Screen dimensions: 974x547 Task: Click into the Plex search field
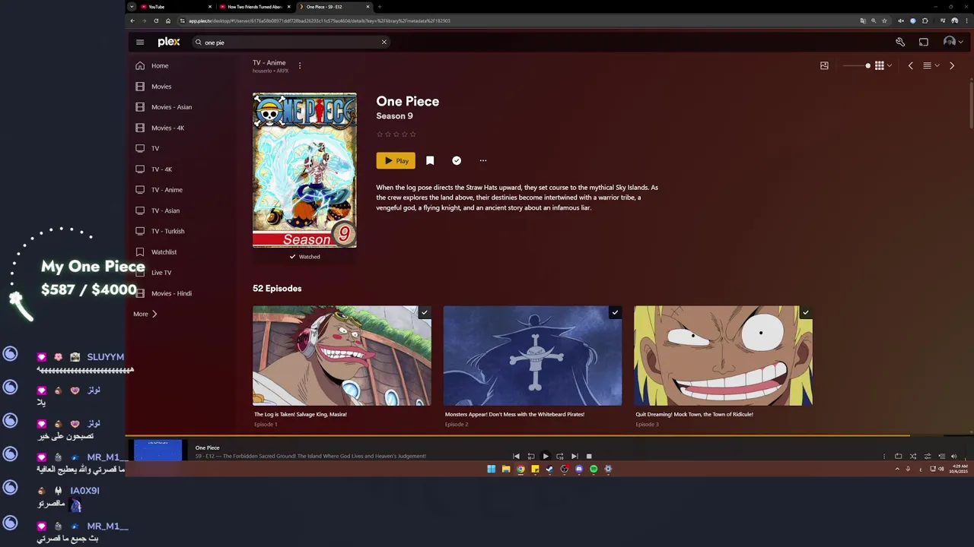291,43
